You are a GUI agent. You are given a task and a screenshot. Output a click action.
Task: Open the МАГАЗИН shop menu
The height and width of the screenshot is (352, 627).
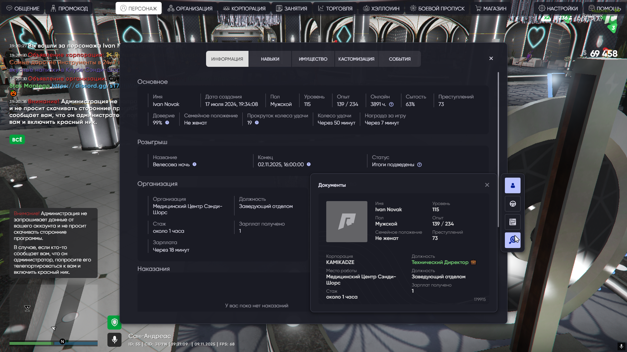point(491,8)
